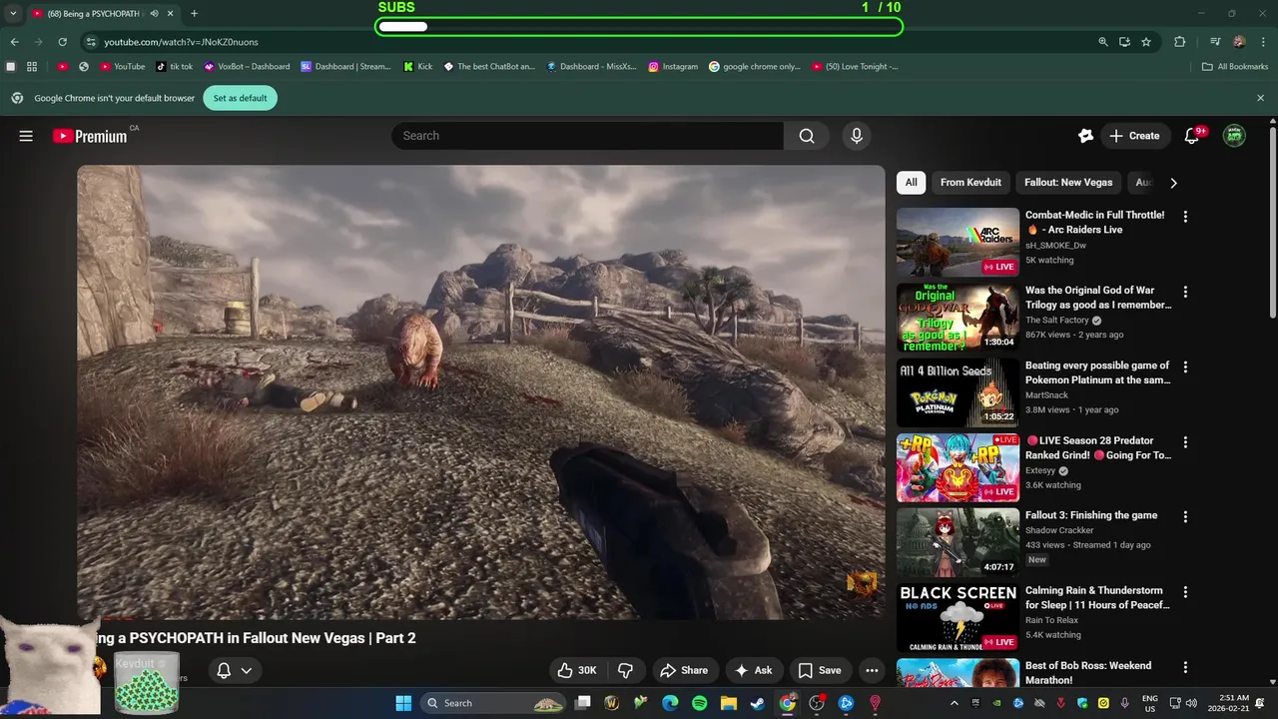1278x719 pixels.
Task: Open a new Chrome tab
Action: pos(194,14)
